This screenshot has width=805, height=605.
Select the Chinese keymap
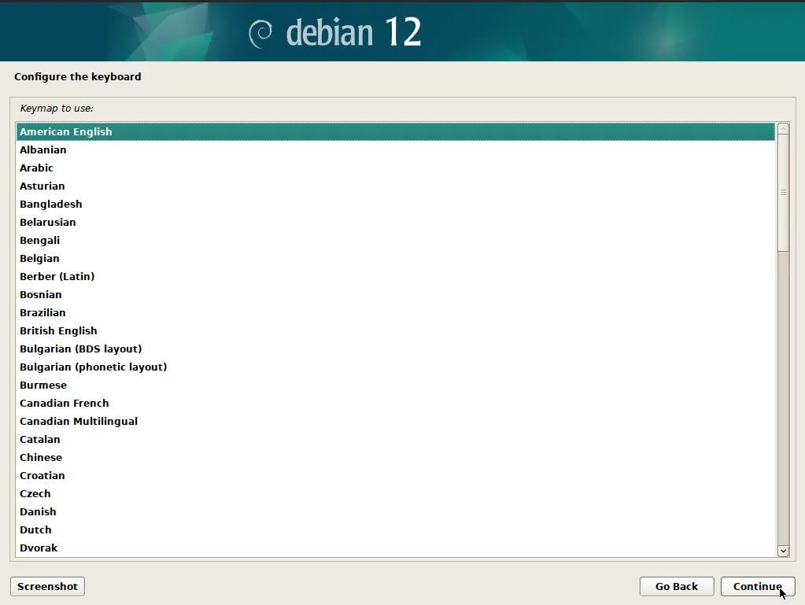coord(41,458)
